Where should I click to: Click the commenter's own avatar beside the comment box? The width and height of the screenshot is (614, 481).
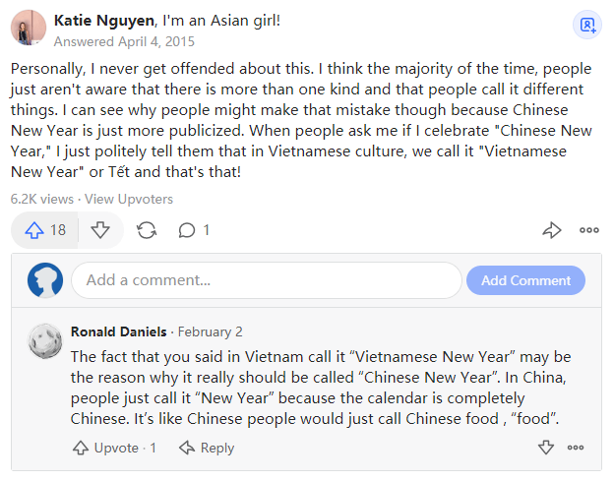(45, 280)
